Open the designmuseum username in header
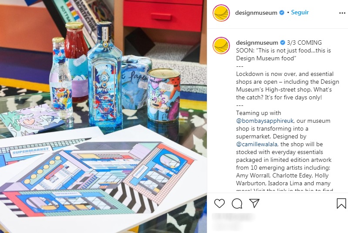348x233 pixels. 256,13
